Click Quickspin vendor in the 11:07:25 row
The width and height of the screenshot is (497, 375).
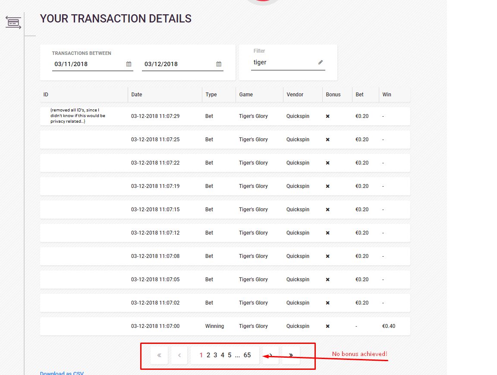pyautogui.click(x=298, y=140)
